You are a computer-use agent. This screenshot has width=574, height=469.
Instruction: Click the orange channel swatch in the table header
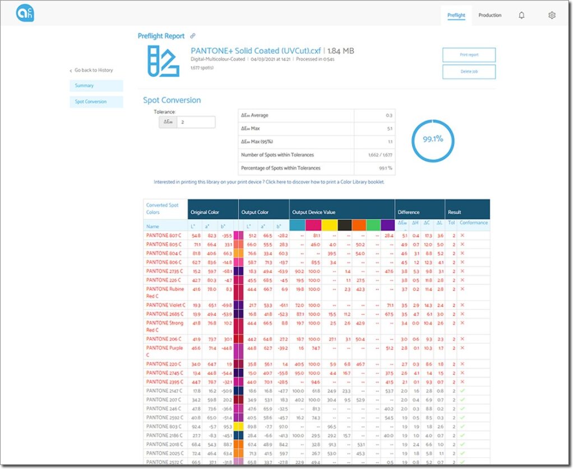coord(359,225)
